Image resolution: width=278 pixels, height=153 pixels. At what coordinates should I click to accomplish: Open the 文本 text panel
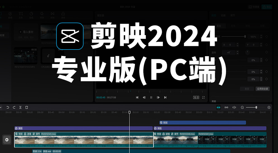click(21, 15)
